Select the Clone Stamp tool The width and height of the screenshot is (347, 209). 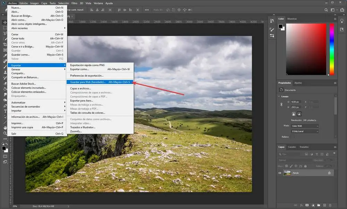tap(5, 72)
